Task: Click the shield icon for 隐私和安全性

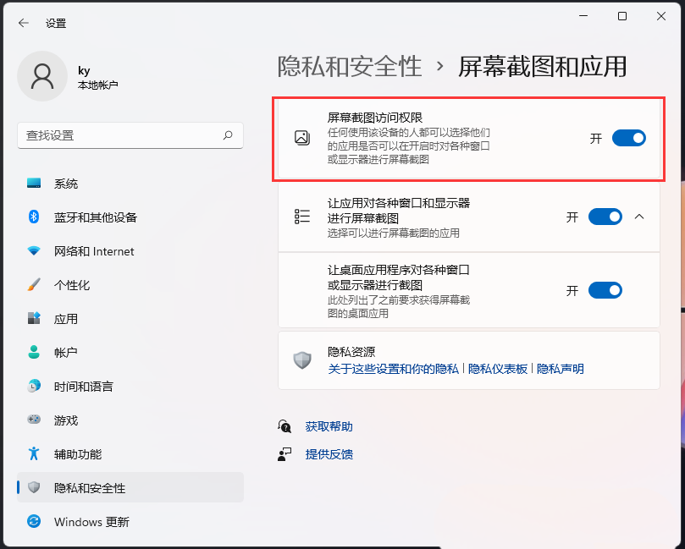Action: pyautogui.click(x=34, y=487)
